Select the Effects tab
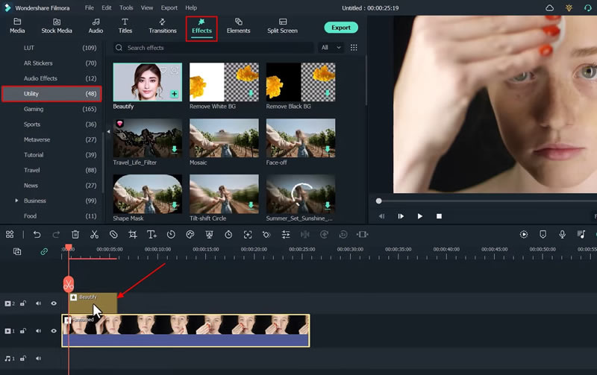597x375 pixels. tap(201, 26)
